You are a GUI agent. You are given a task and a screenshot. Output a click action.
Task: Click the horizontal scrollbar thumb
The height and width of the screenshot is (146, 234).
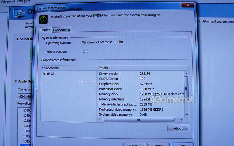[x=138, y=120]
